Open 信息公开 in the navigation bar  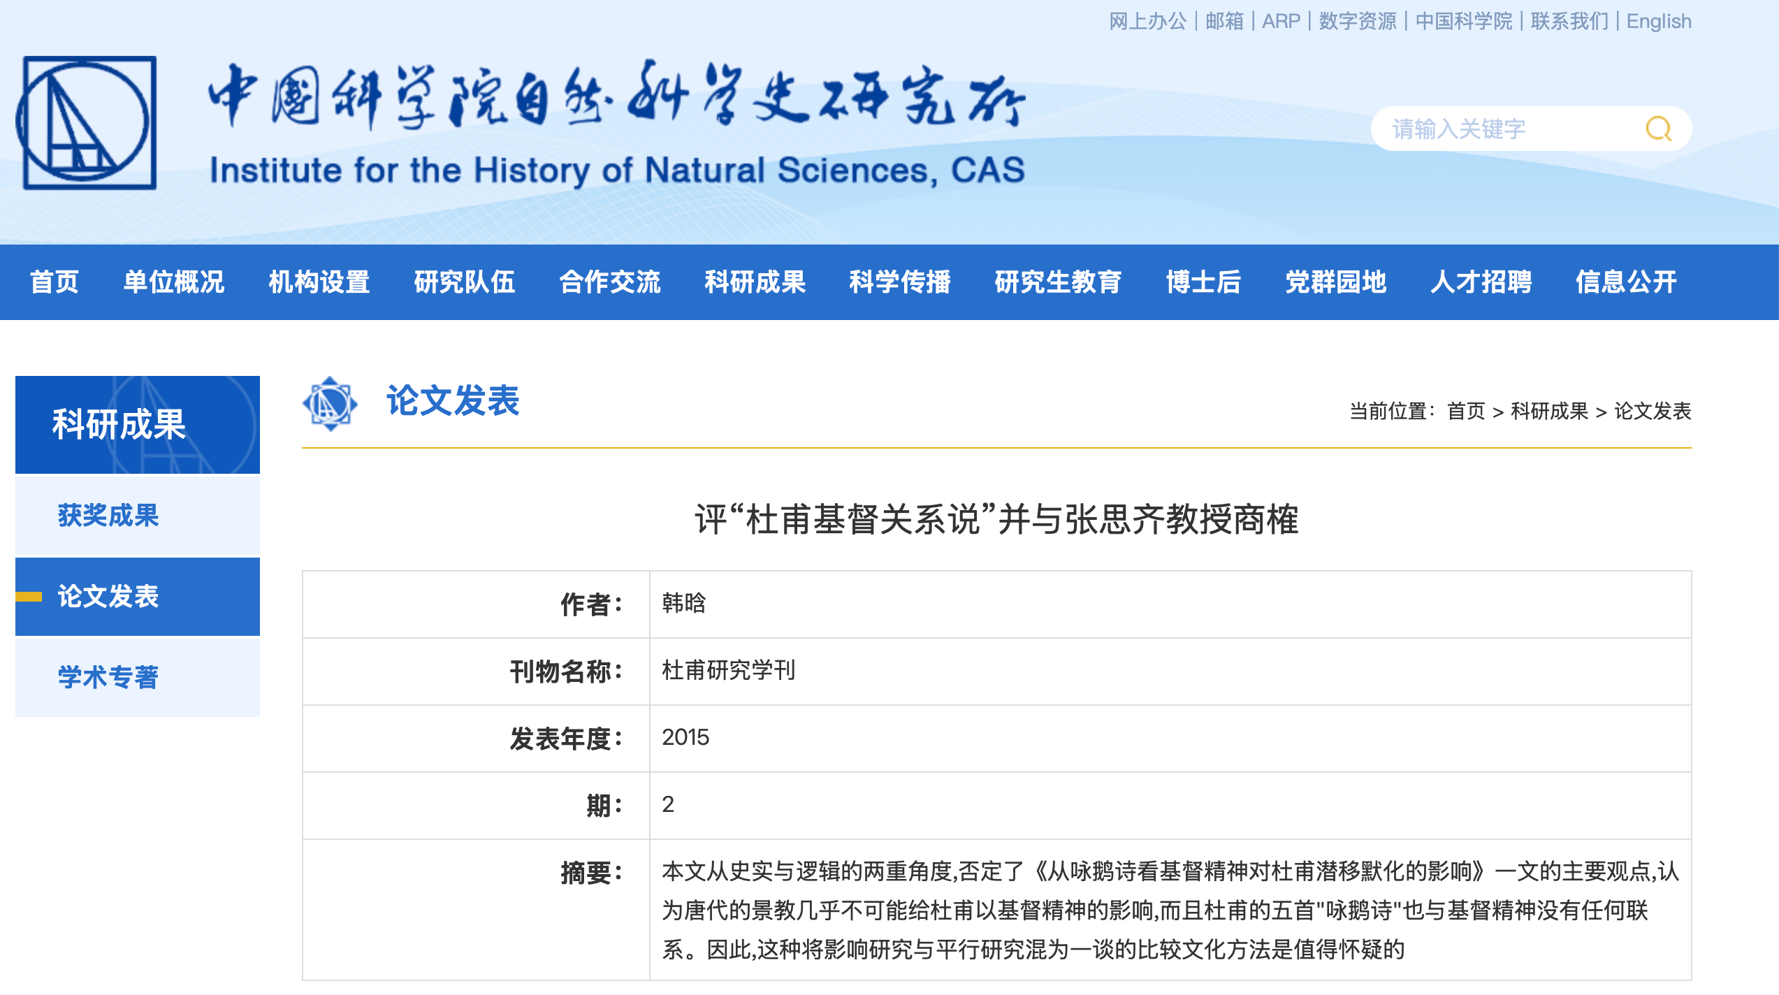(x=1625, y=282)
